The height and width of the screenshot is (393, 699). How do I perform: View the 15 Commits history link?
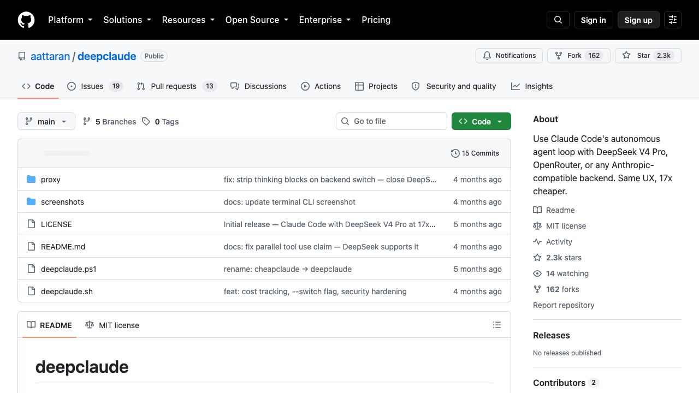point(475,153)
